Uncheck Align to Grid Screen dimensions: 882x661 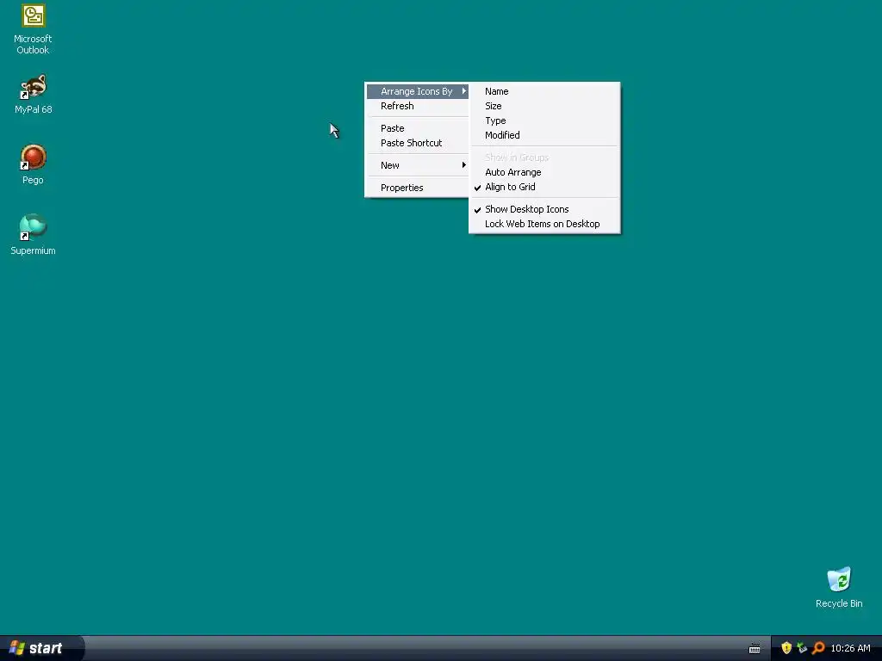tap(544, 187)
